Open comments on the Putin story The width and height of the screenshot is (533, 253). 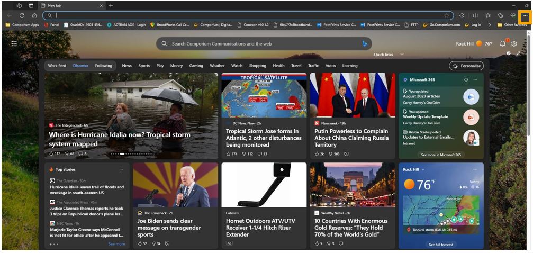(x=346, y=154)
